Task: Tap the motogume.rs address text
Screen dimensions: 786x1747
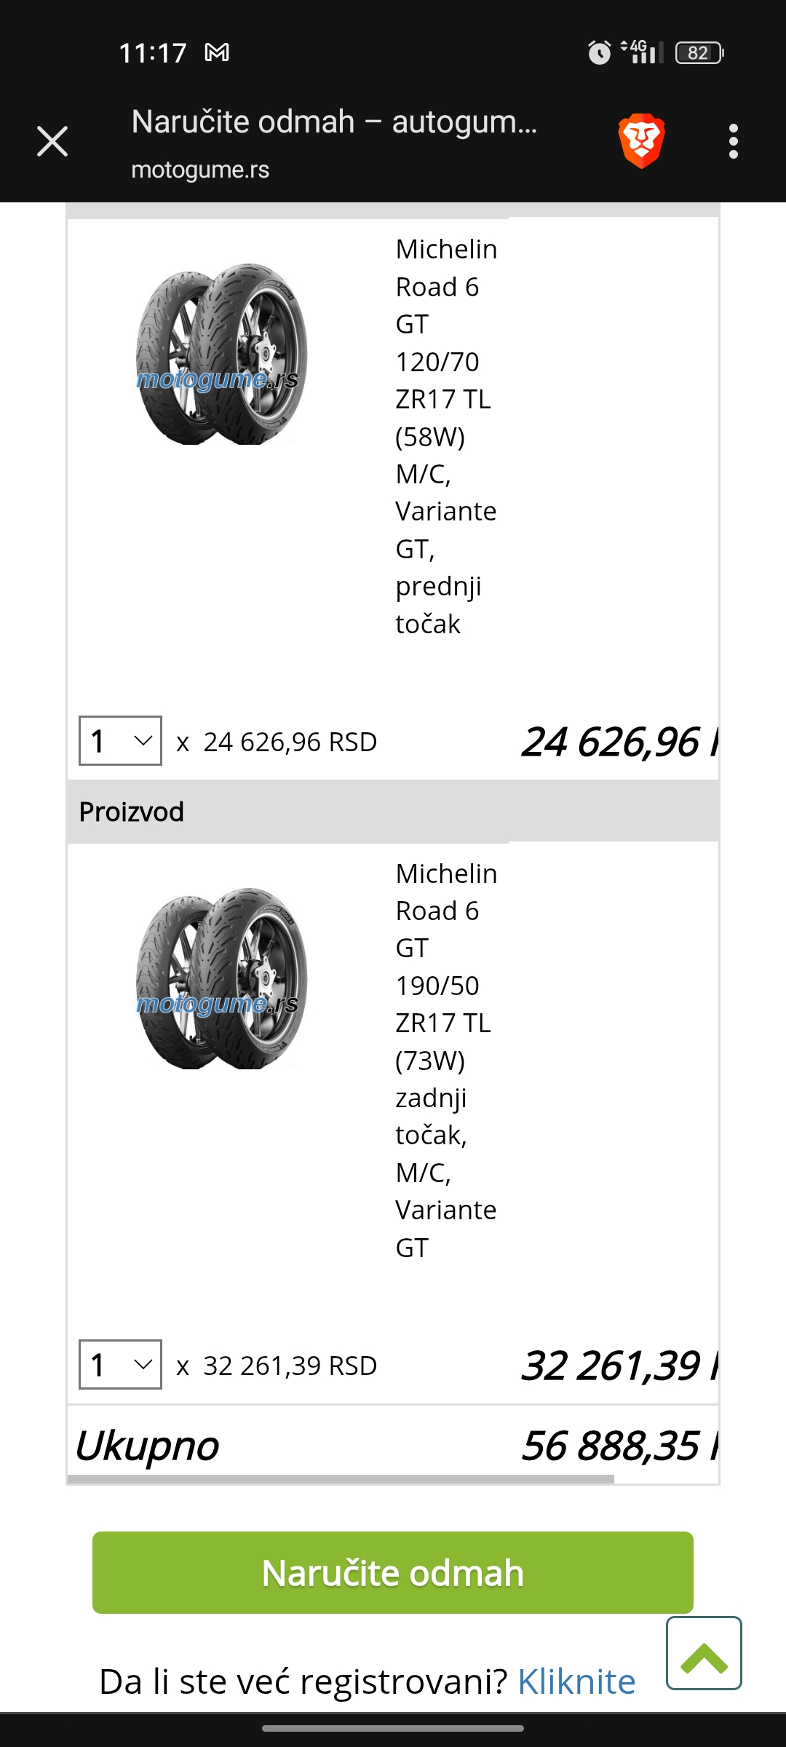Action: (x=200, y=170)
